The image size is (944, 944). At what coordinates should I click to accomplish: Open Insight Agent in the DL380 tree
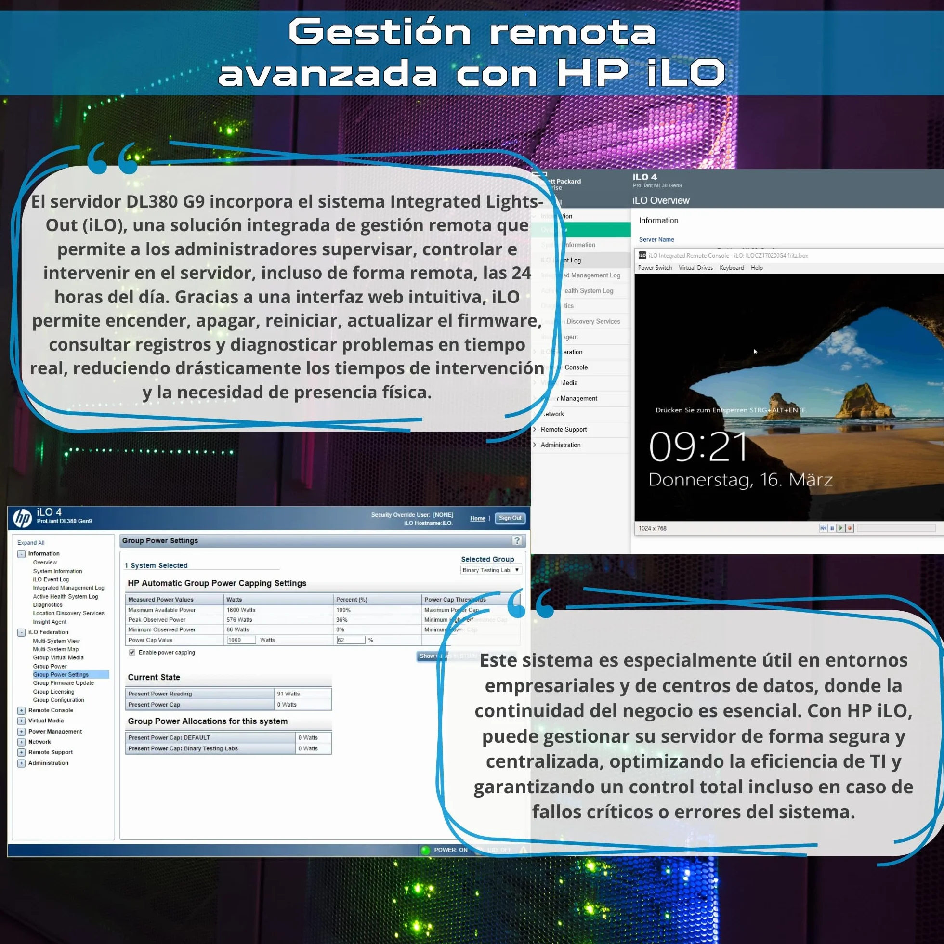coord(50,622)
